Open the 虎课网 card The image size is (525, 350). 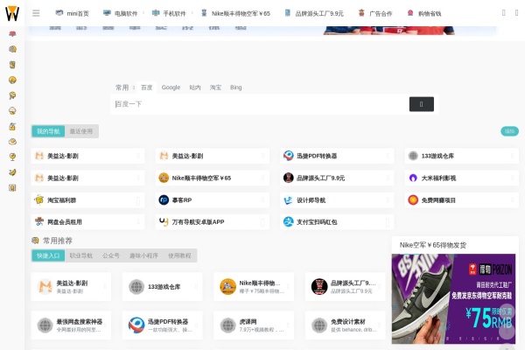(254, 325)
